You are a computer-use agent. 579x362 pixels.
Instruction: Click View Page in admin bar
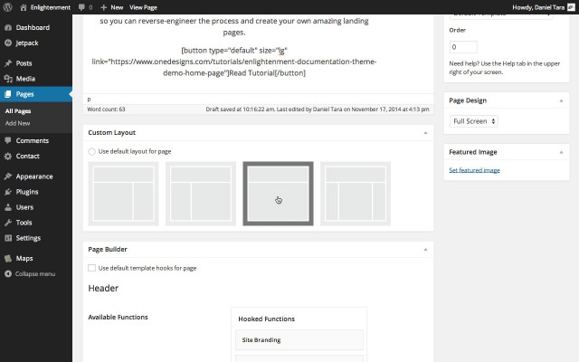coord(143,7)
